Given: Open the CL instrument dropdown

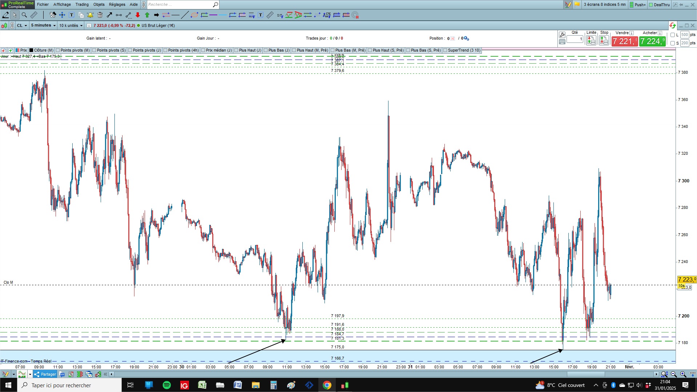Looking at the screenshot, I should [22, 25].
